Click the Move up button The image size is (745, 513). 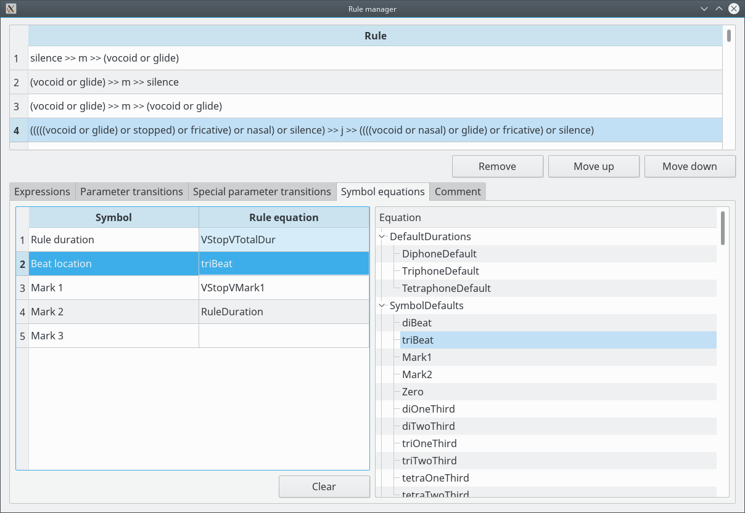coord(594,166)
